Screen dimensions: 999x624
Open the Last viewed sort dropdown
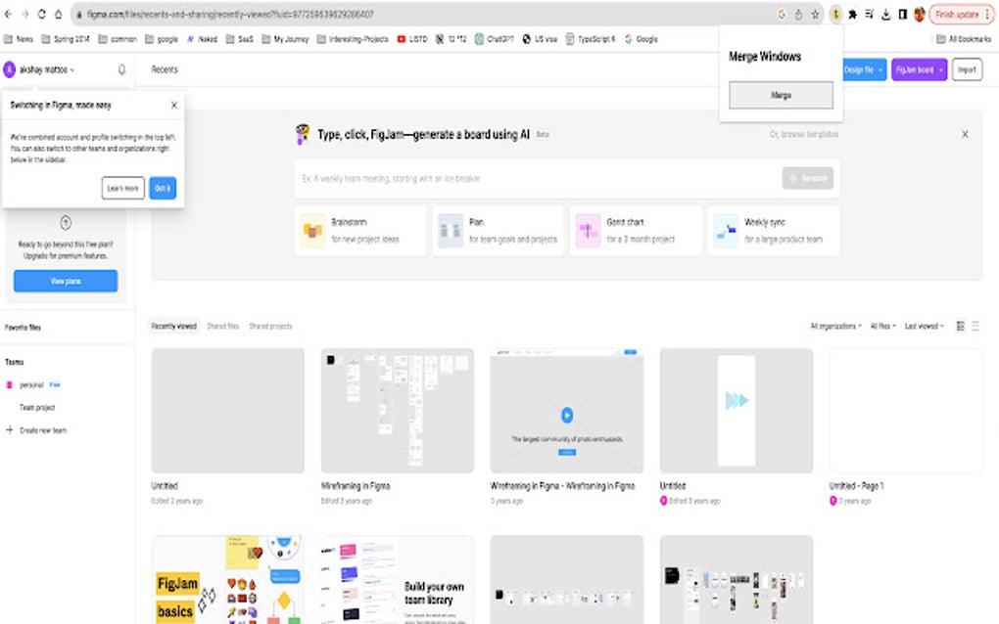(925, 326)
